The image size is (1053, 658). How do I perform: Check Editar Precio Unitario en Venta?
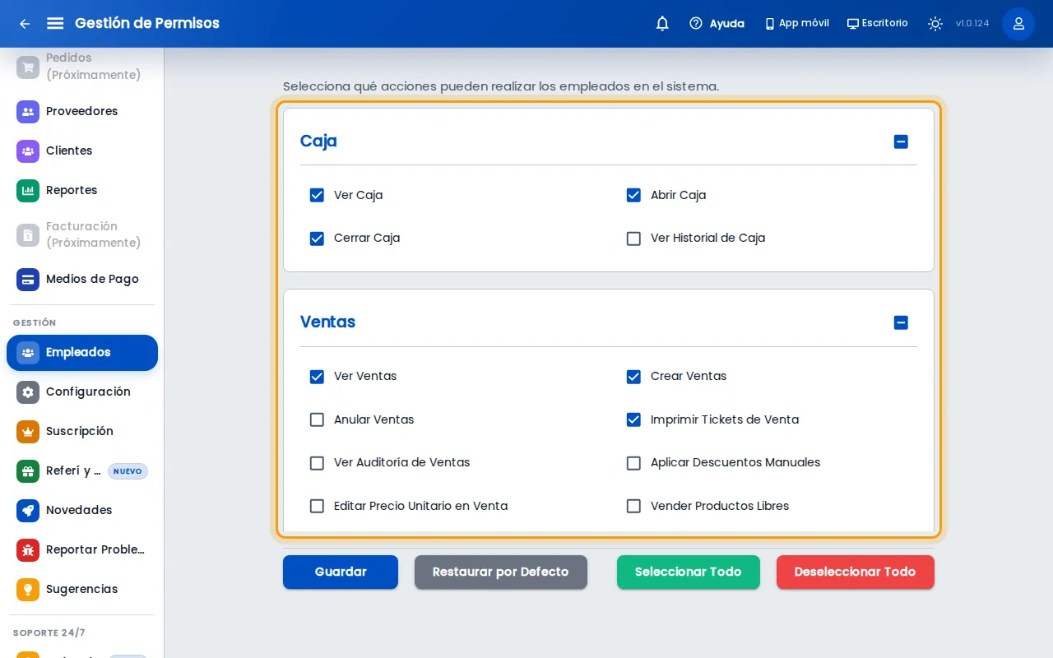click(x=317, y=506)
